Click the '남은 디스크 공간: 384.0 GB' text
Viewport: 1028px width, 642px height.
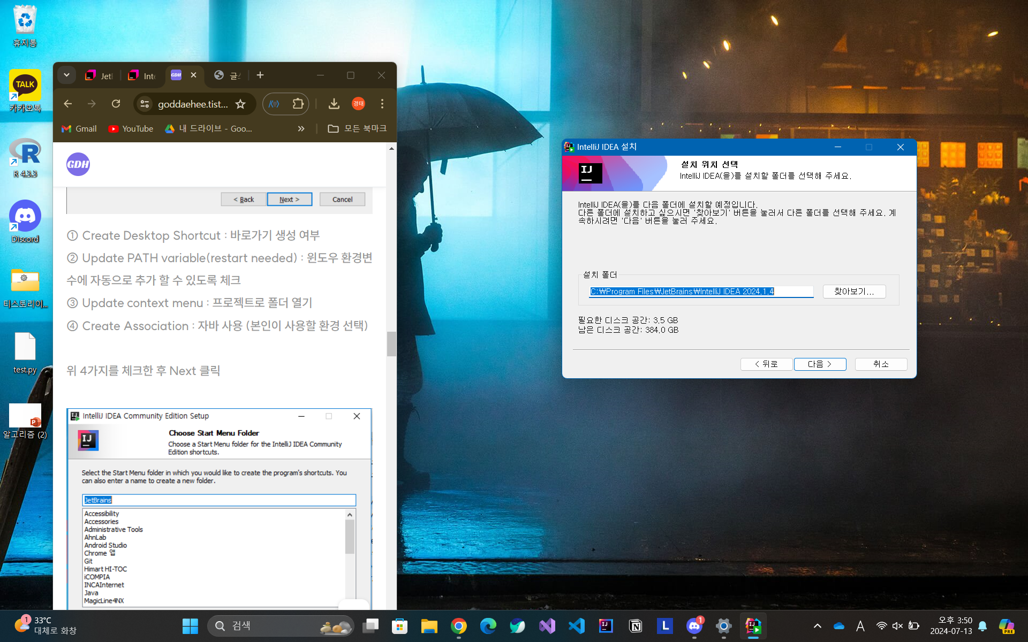click(x=629, y=330)
